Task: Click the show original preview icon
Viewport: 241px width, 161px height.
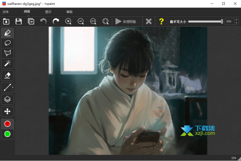Action: pos(31,22)
